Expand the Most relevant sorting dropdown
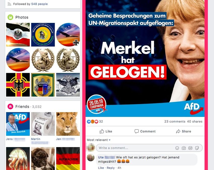Viewport: 214px width, 170px height. 99,140
